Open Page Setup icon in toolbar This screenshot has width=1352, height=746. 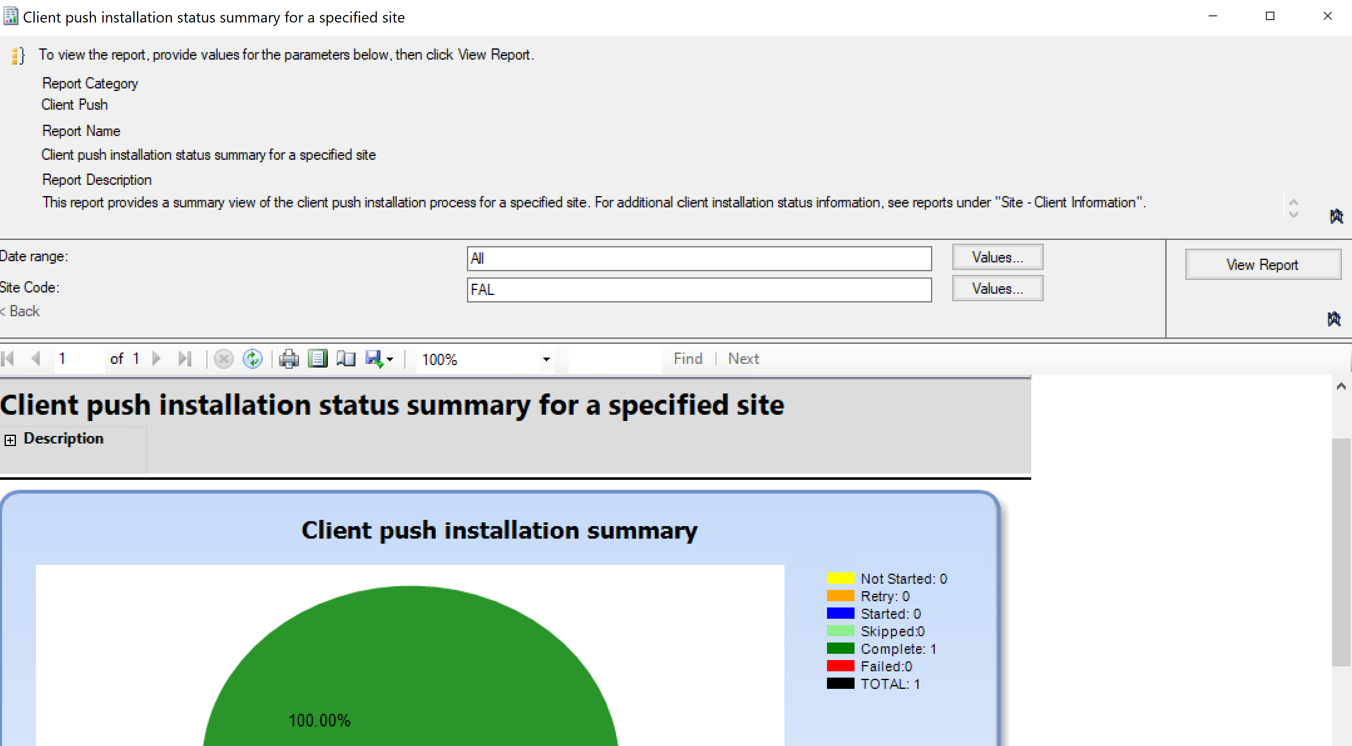tap(346, 359)
